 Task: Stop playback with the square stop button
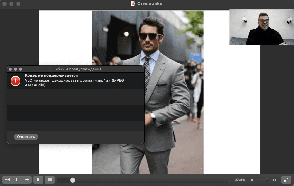[x=38, y=179]
